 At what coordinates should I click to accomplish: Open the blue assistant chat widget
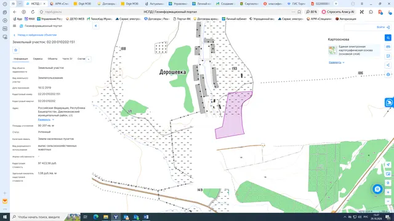point(389,103)
